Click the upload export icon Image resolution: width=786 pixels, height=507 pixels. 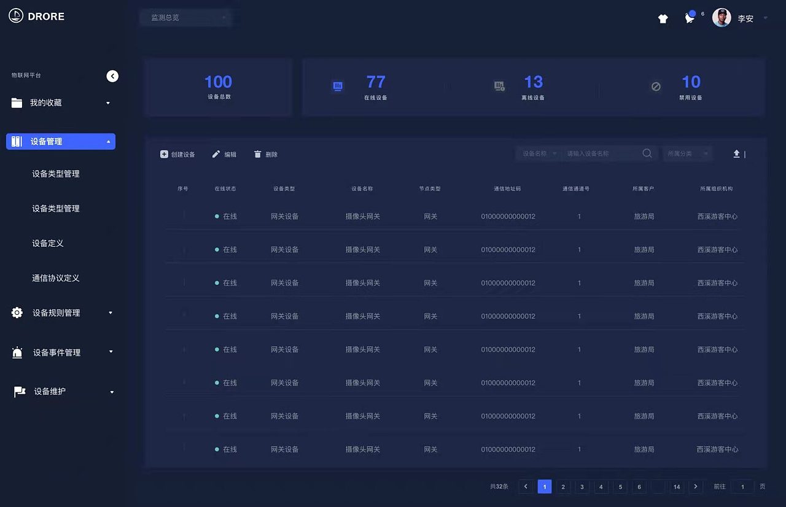(x=736, y=154)
